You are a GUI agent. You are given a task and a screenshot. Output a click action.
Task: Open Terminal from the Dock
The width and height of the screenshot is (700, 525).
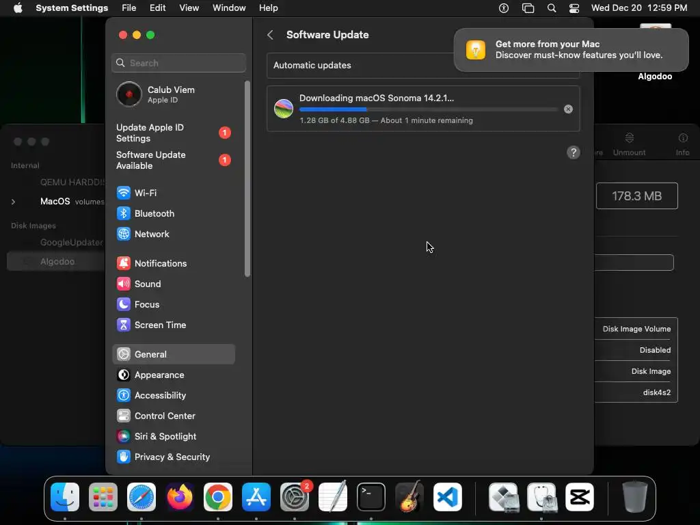click(x=371, y=497)
